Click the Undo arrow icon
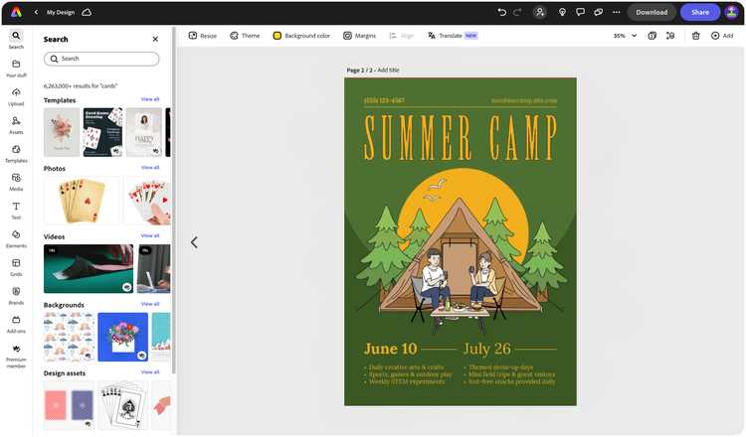Screen dimensions: 746x437 coord(501,12)
